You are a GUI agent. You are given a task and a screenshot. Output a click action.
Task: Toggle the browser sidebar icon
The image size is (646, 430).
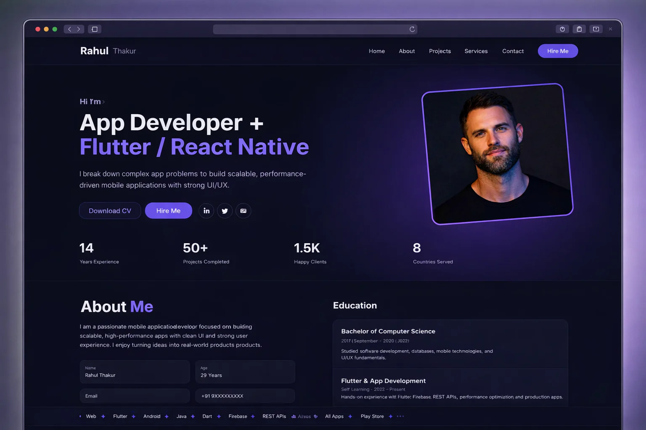(x=95, y=29)
